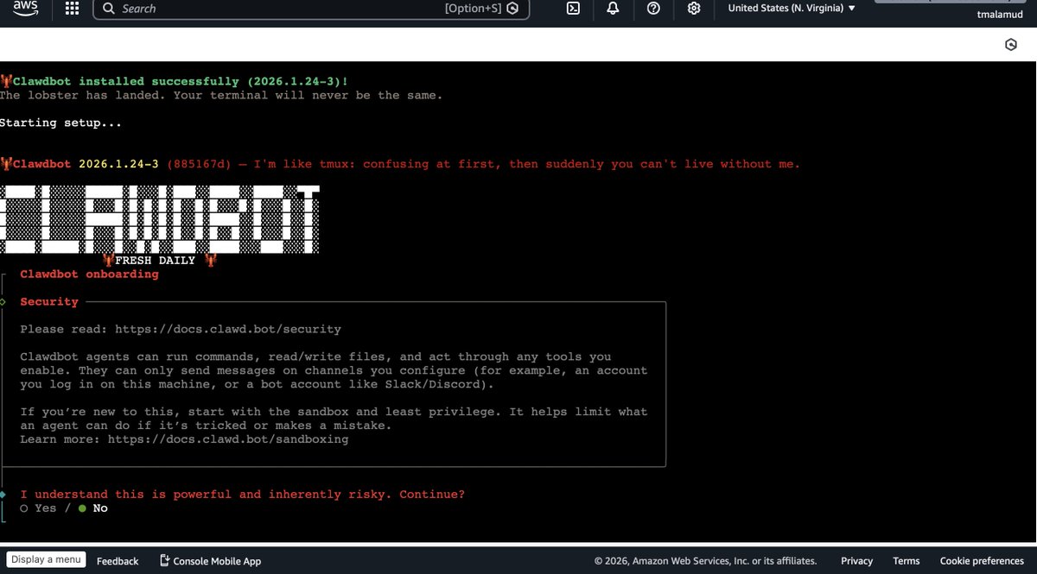Expand the United States (N. Virginia) region selector
1037x574 pixels.
(x=792, y=8)
